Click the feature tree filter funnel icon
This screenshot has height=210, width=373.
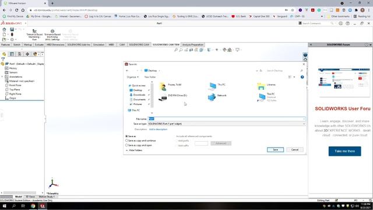pyautogui.click(x=3, y=59)
